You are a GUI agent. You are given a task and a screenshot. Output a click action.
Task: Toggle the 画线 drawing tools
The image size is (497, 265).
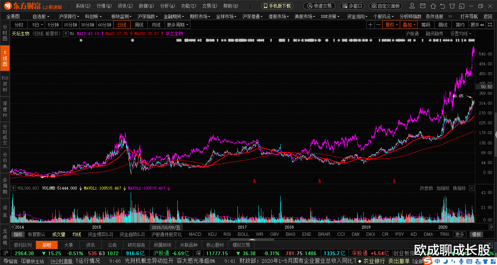tap(443, 25)
